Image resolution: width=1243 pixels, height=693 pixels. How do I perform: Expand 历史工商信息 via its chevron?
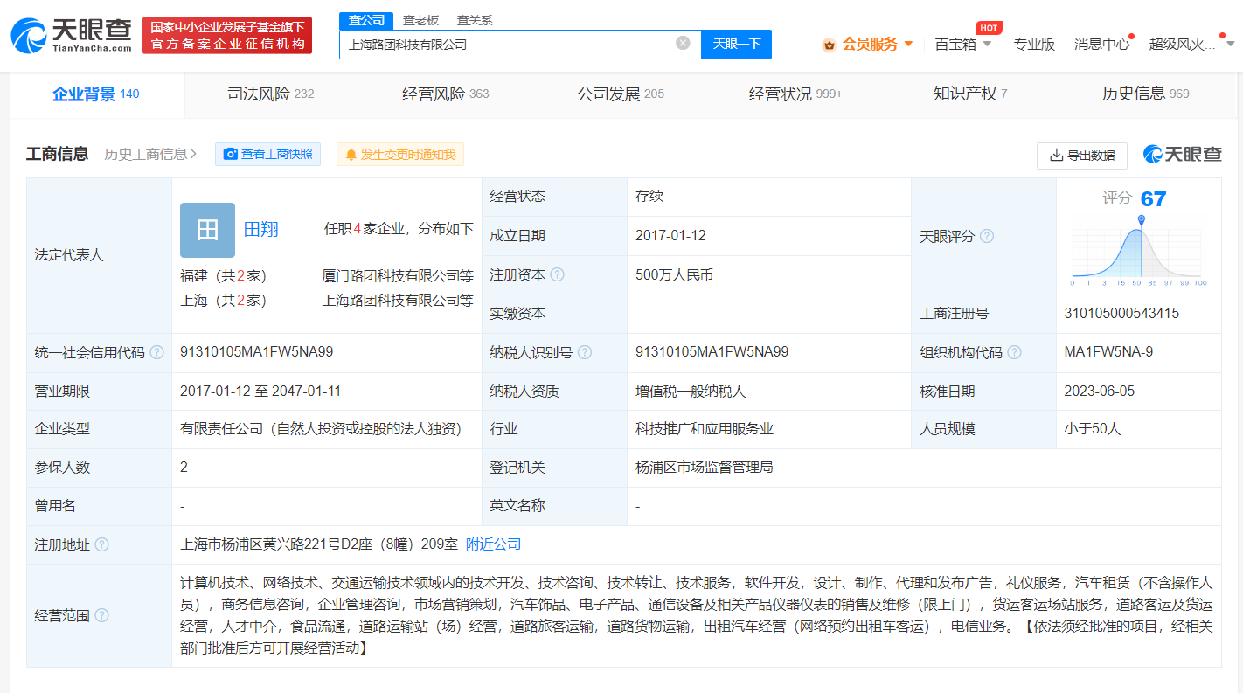[x=193, y=155]
